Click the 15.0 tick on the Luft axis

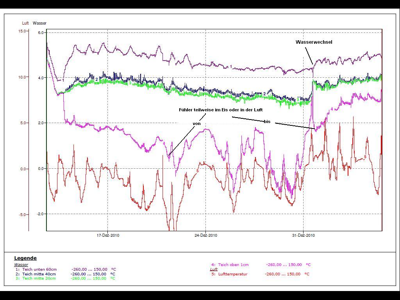click(22, 31)
